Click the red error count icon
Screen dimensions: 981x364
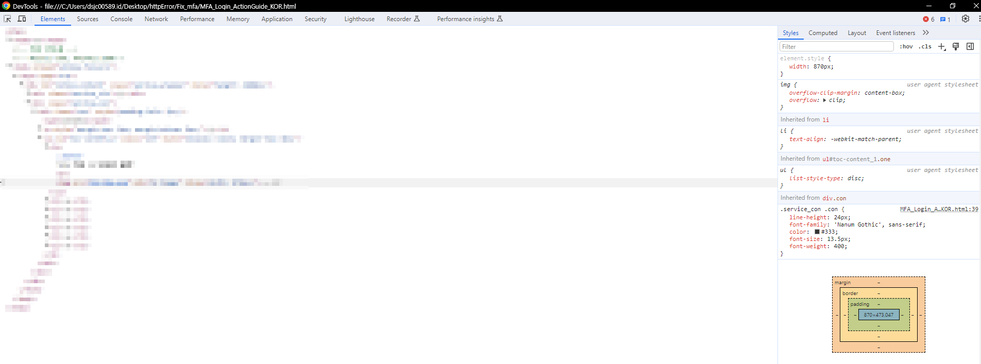pos(926,19)
